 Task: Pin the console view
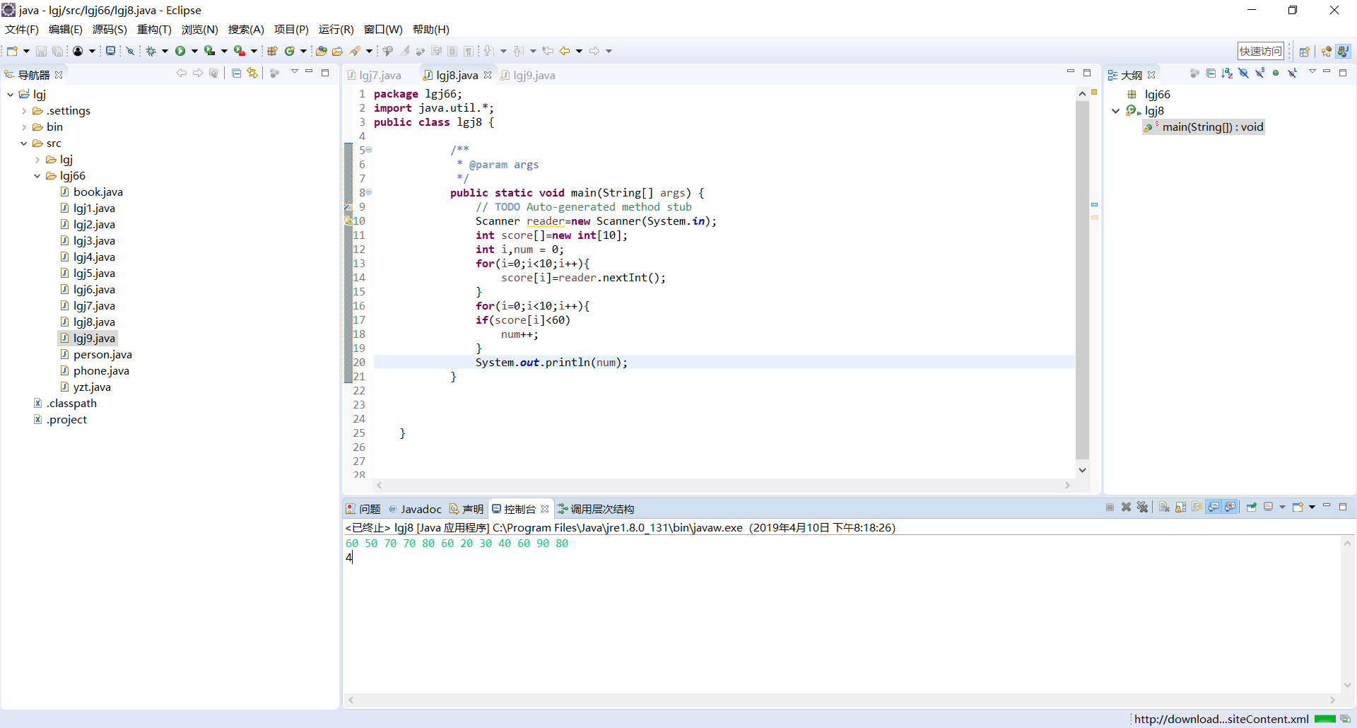pyautogui.click(x=1252, y=507)
